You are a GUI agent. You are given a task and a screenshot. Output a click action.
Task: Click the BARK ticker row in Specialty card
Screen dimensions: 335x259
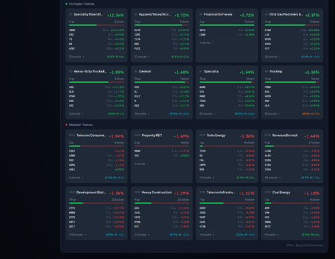[227, 87]
